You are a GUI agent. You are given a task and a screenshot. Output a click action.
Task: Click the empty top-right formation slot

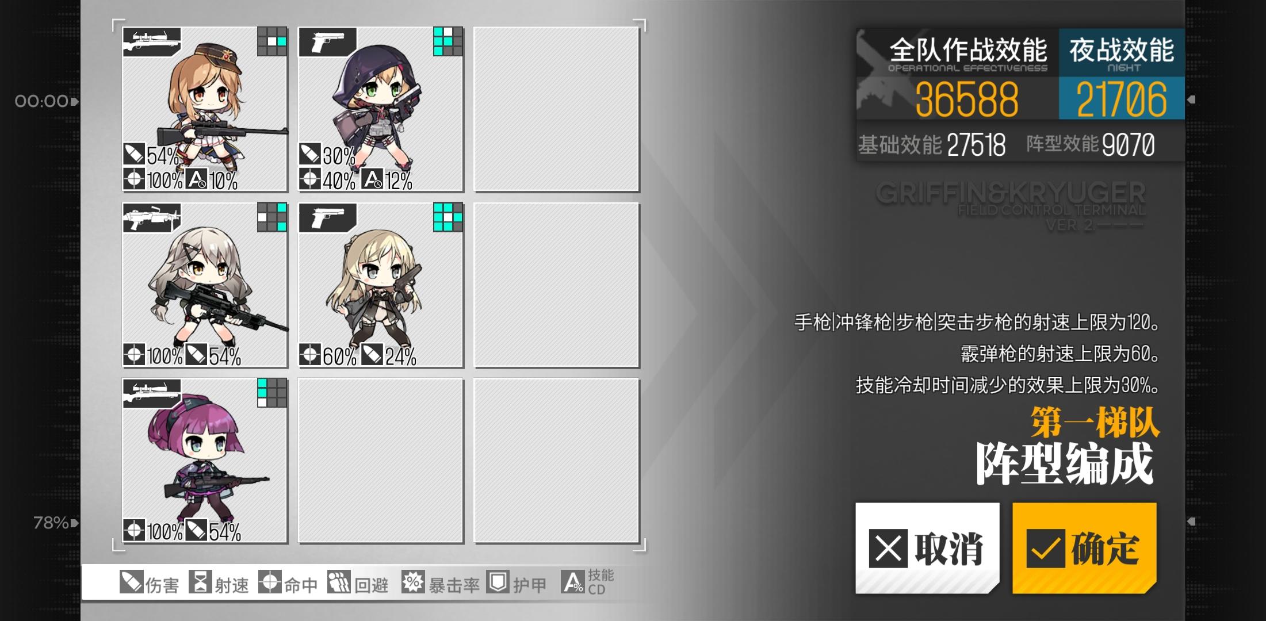[556, 109]
